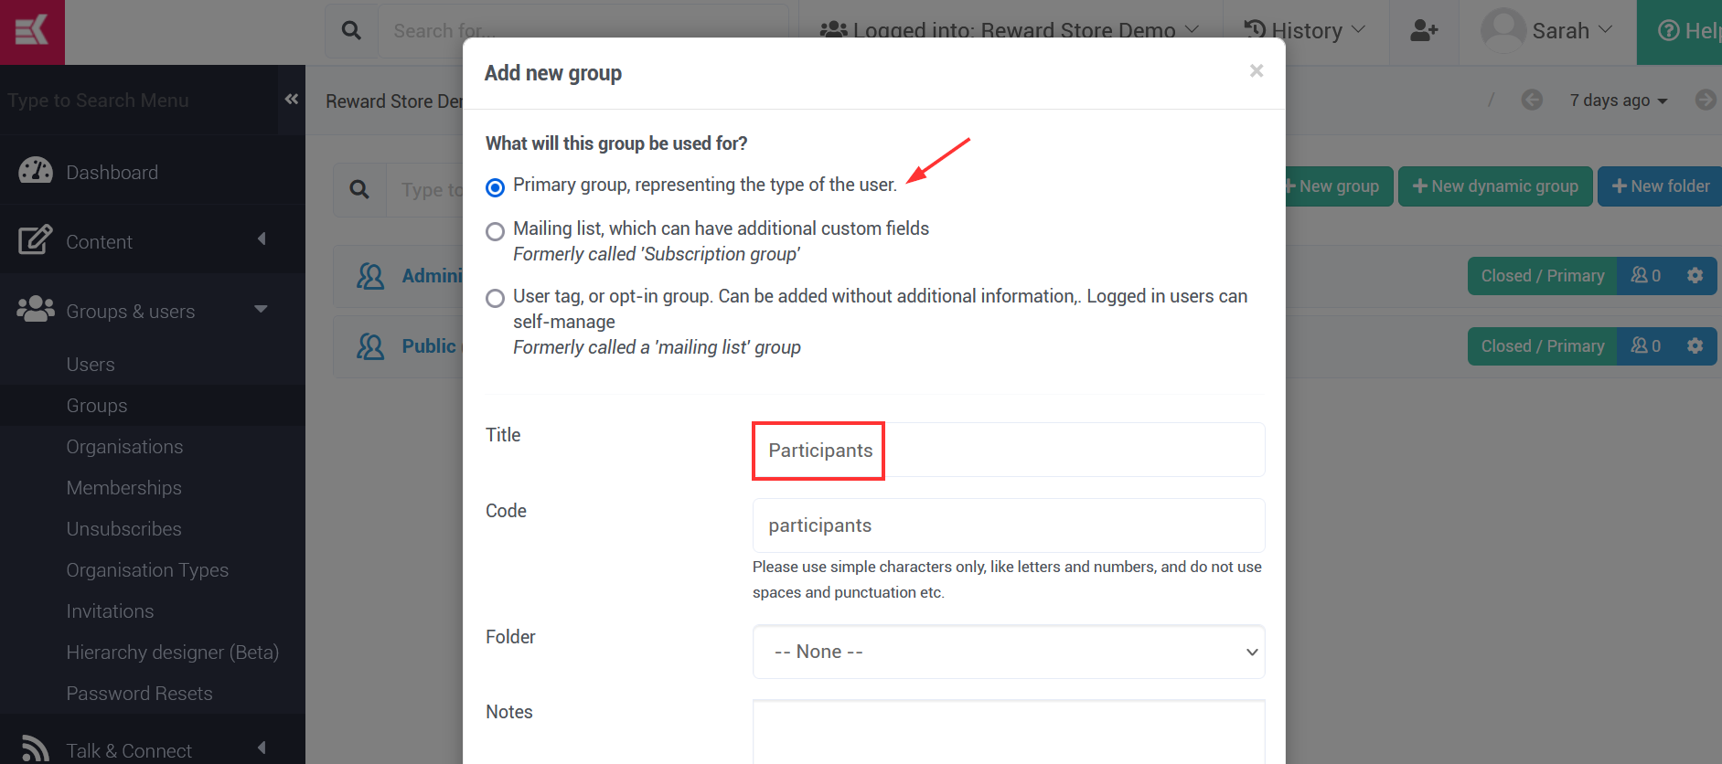Select User tag opt-in group radio
The height and width of the screenshot is (764, 1722).
495,298
